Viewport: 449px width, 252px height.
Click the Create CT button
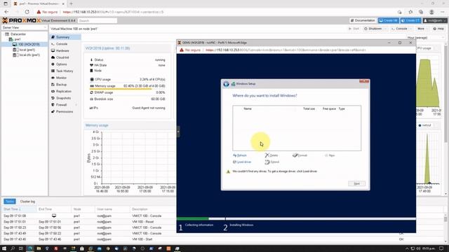411,20
